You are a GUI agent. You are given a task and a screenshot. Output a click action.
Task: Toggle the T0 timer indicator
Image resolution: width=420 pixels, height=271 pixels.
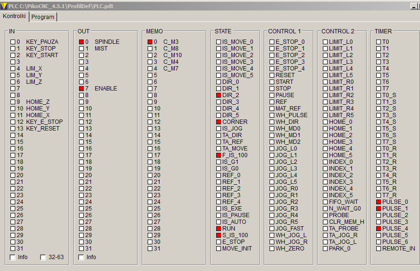[x=379, y=42]
